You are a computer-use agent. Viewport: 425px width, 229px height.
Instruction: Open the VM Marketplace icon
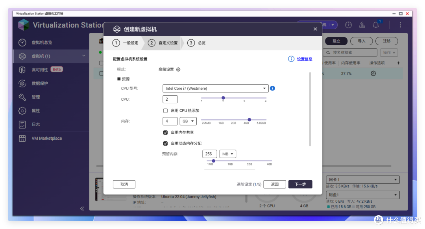(22, 138)
